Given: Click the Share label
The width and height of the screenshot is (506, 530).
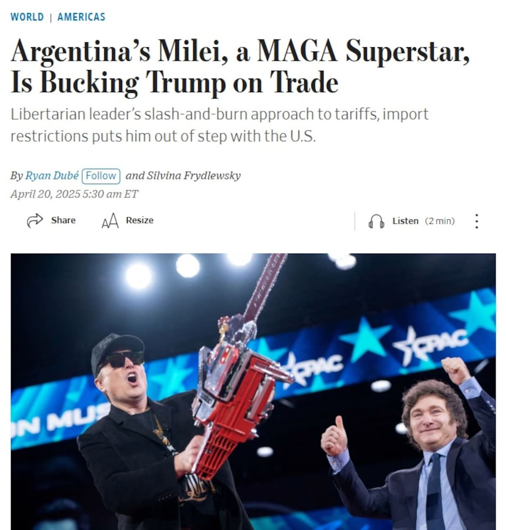Looking at the screenshot, I should (x=63, y=220).
